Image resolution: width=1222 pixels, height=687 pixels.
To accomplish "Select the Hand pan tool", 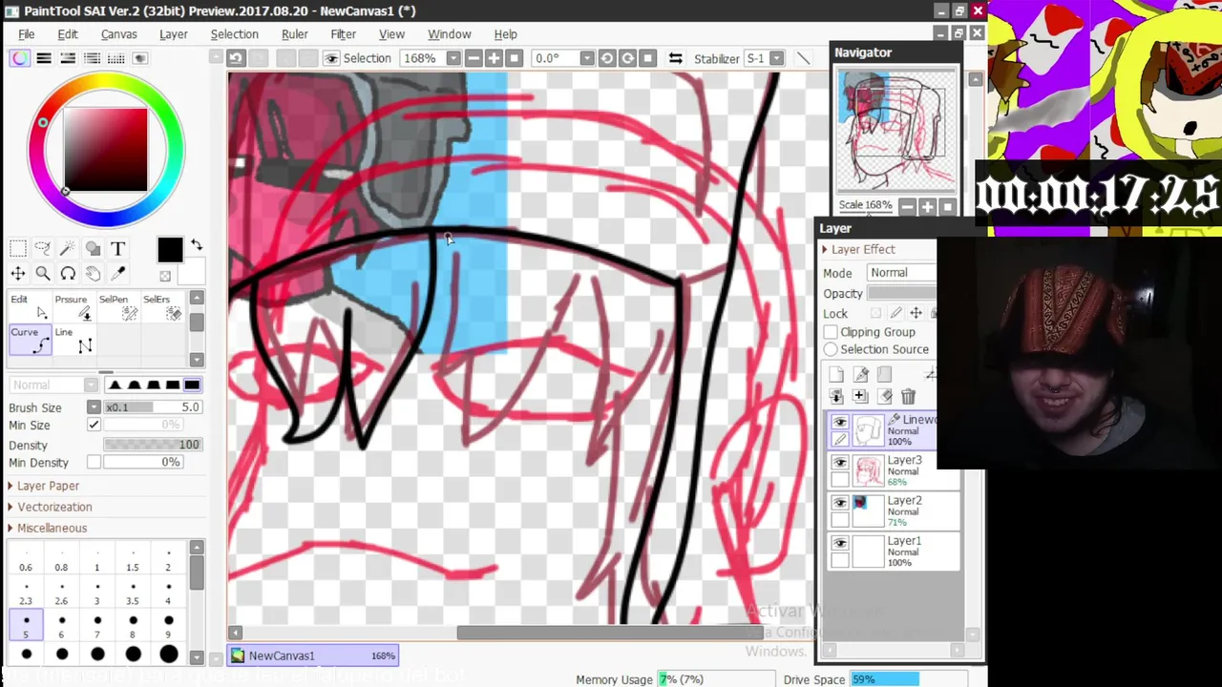I will 93,274.
